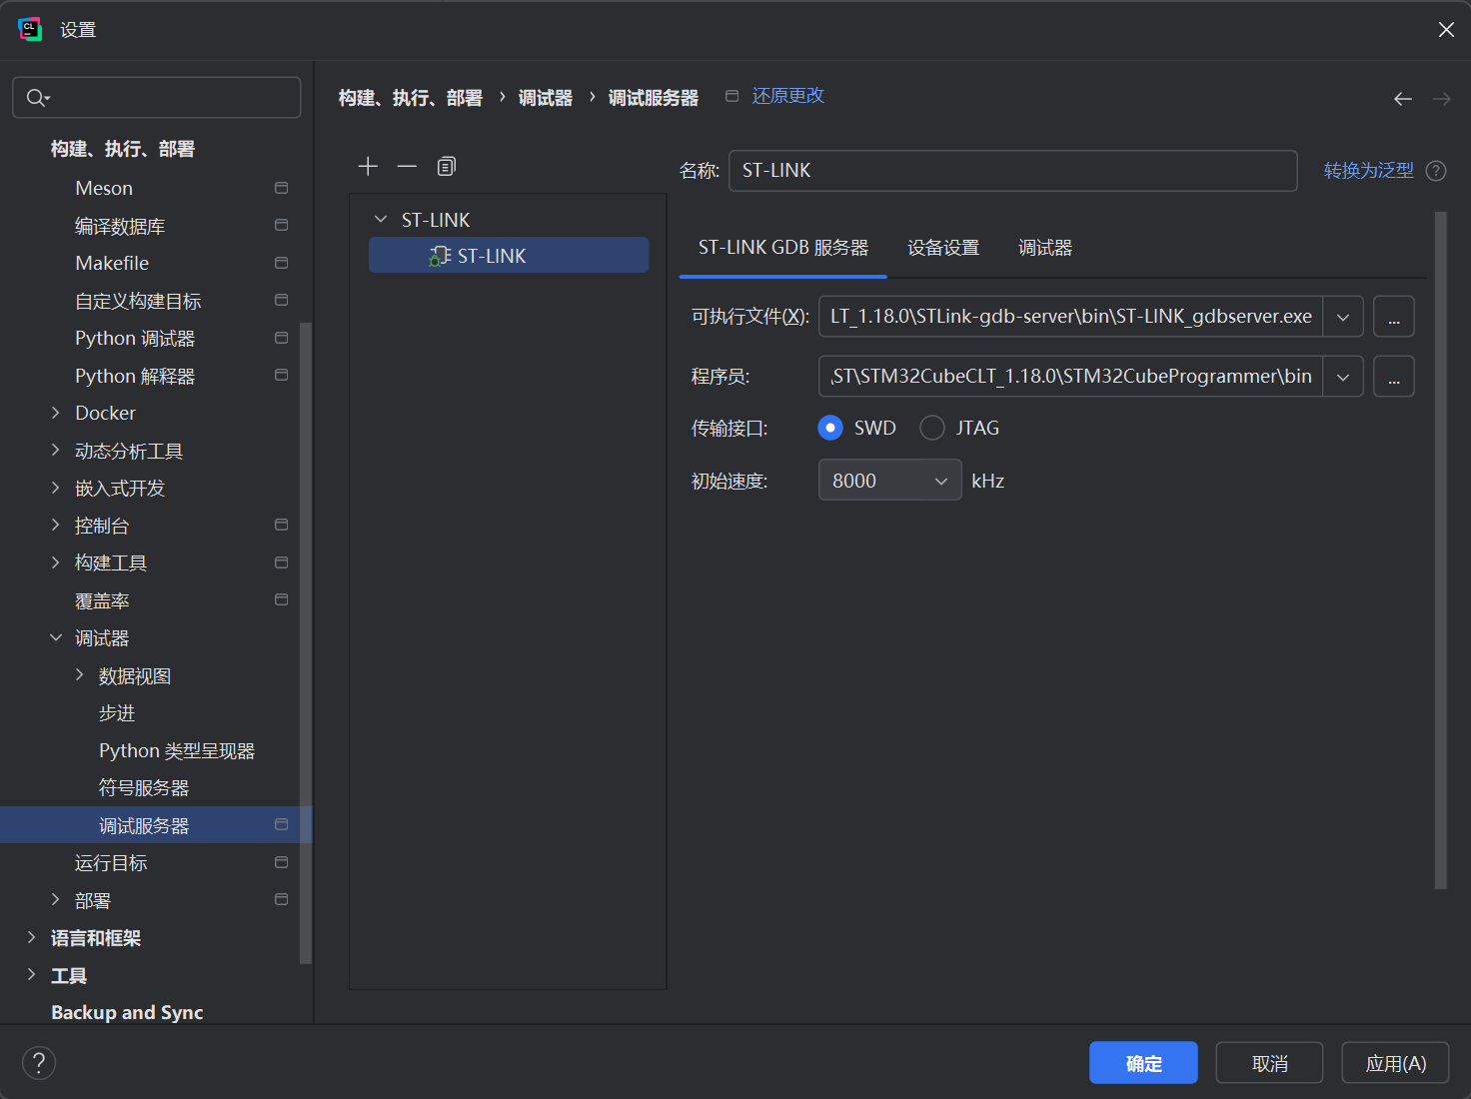Click the 名称 input field ST-LINK
Image resolution: width=1471 pixels, height=1099 pixels.
1013,171
